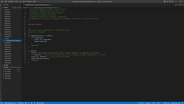
Task: Click the Codigo/Ejercicio11 folder status item
Action: 11,103
